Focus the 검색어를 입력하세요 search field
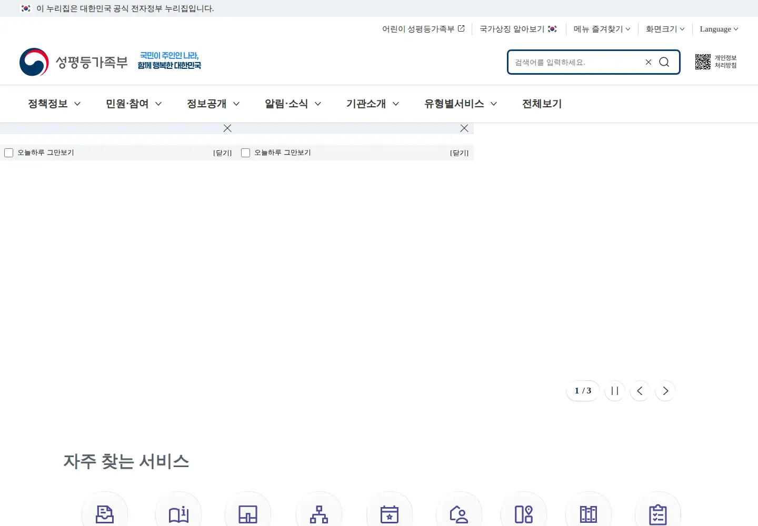Screen dimensions: 758x526 point(575,62)
